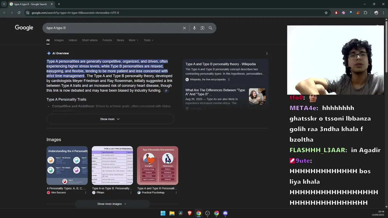Switch to News tab

[120, 40]
